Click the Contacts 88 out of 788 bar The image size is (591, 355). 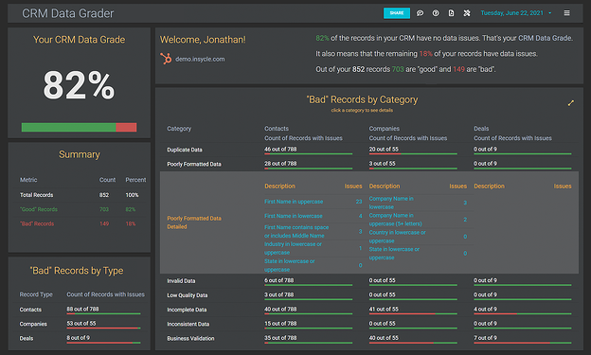(x=103, y=313)
